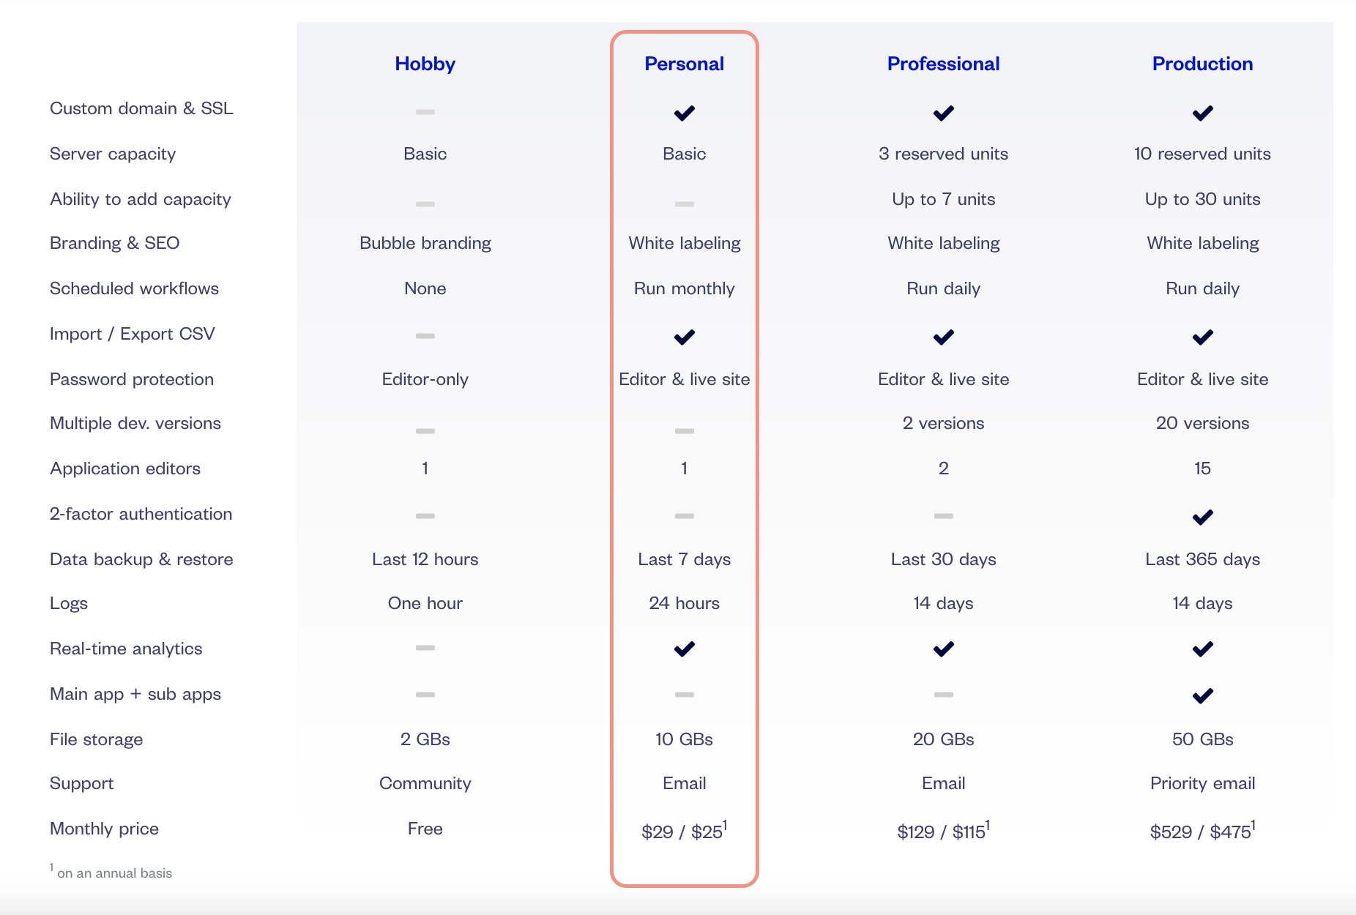Viewport: 1356px width, 915px height.
Task: Click Professional's Import / Export CSV checkmark
Action: click(x=943, y=337)
